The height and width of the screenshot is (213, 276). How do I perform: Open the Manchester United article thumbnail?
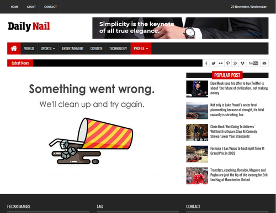click(197, 176)
